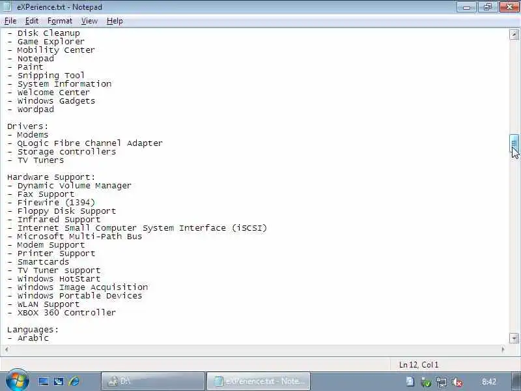The height and width of the screenshot is (391, 521).
Task: Launch Internet Explorer from quick launch
Action: click(74, 381)
